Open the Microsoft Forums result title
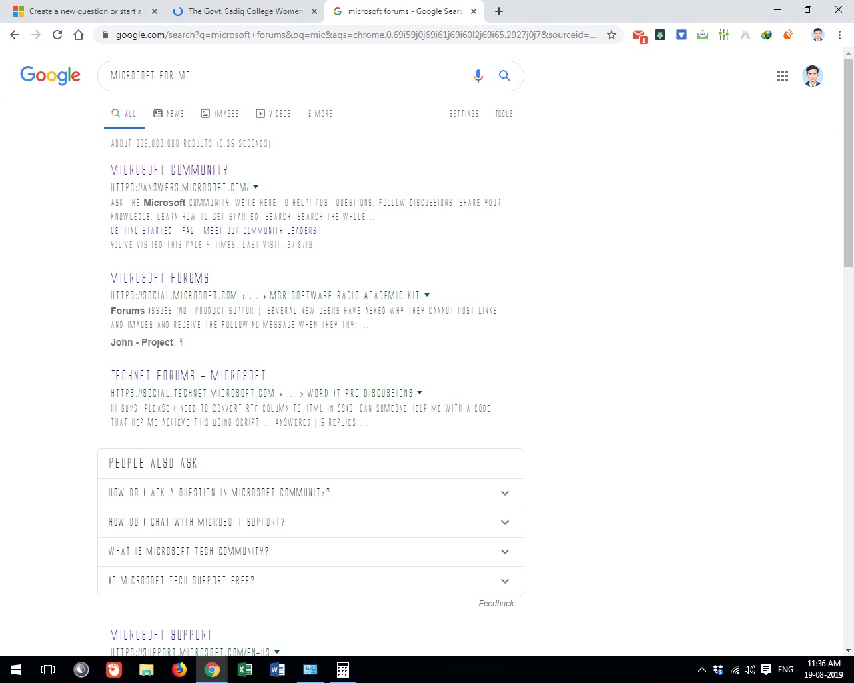The image size is (854, 683). pyautogui.click(x=159, y=278)
